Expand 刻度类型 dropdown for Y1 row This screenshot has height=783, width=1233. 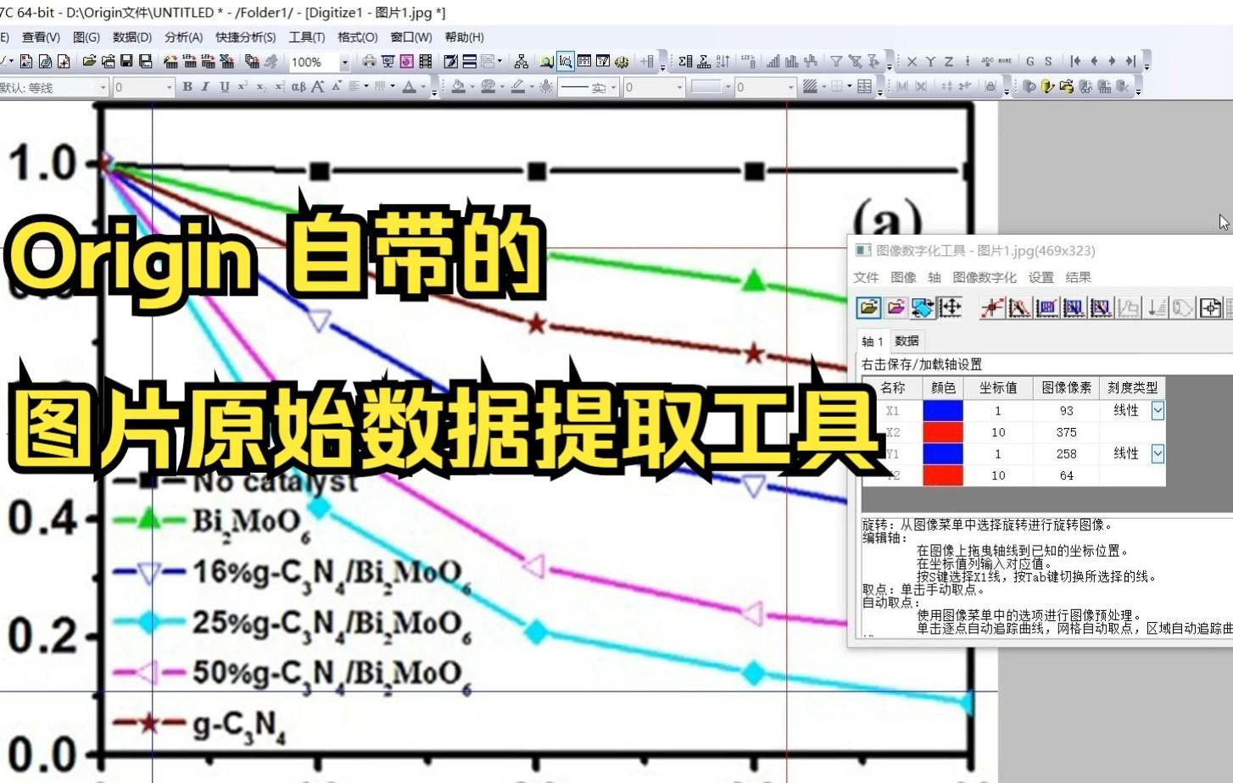click(1158, 453)
